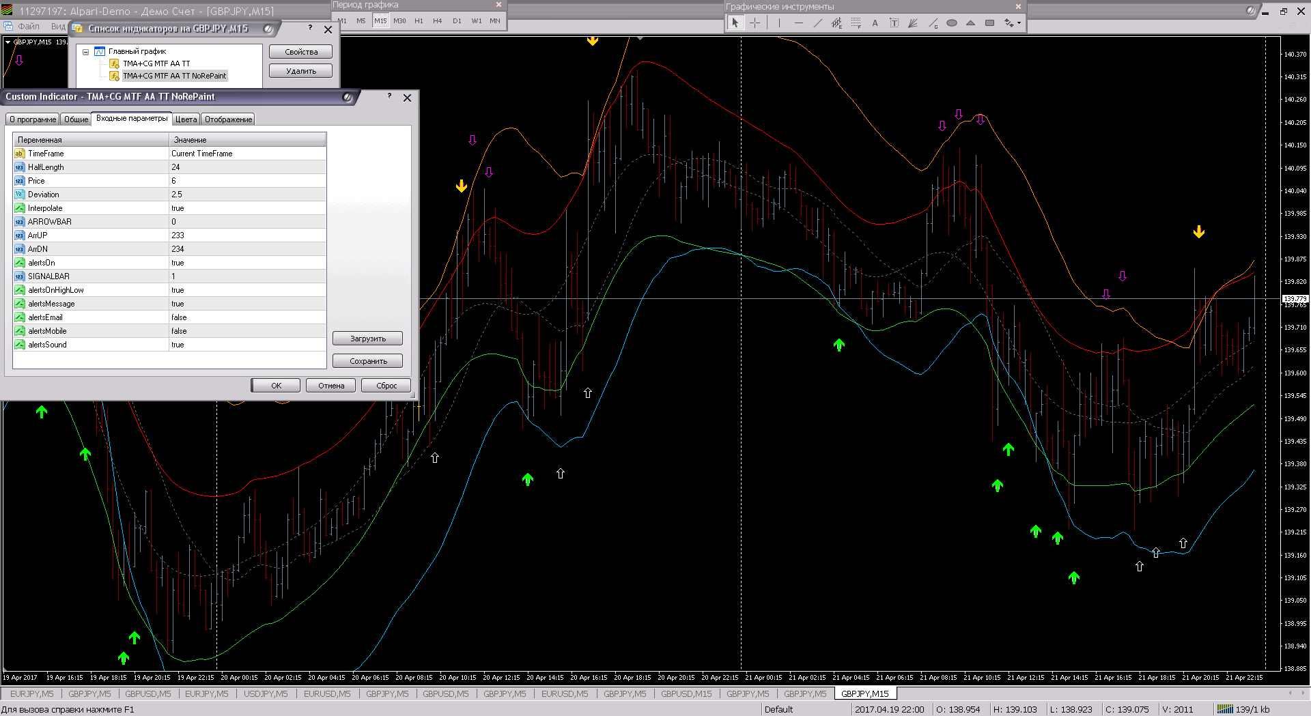This screenshot has height=716, width=1311.
Task: Switch chart period to H4
Action: point(438,20)
